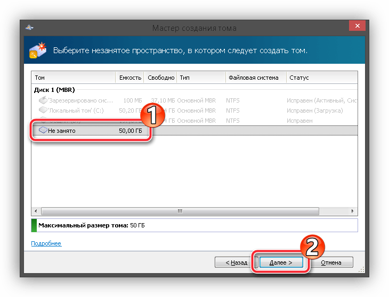Viewport: 389px width, 297px height.
Task: Go back with the < Назад button
Action: [236, 262]
